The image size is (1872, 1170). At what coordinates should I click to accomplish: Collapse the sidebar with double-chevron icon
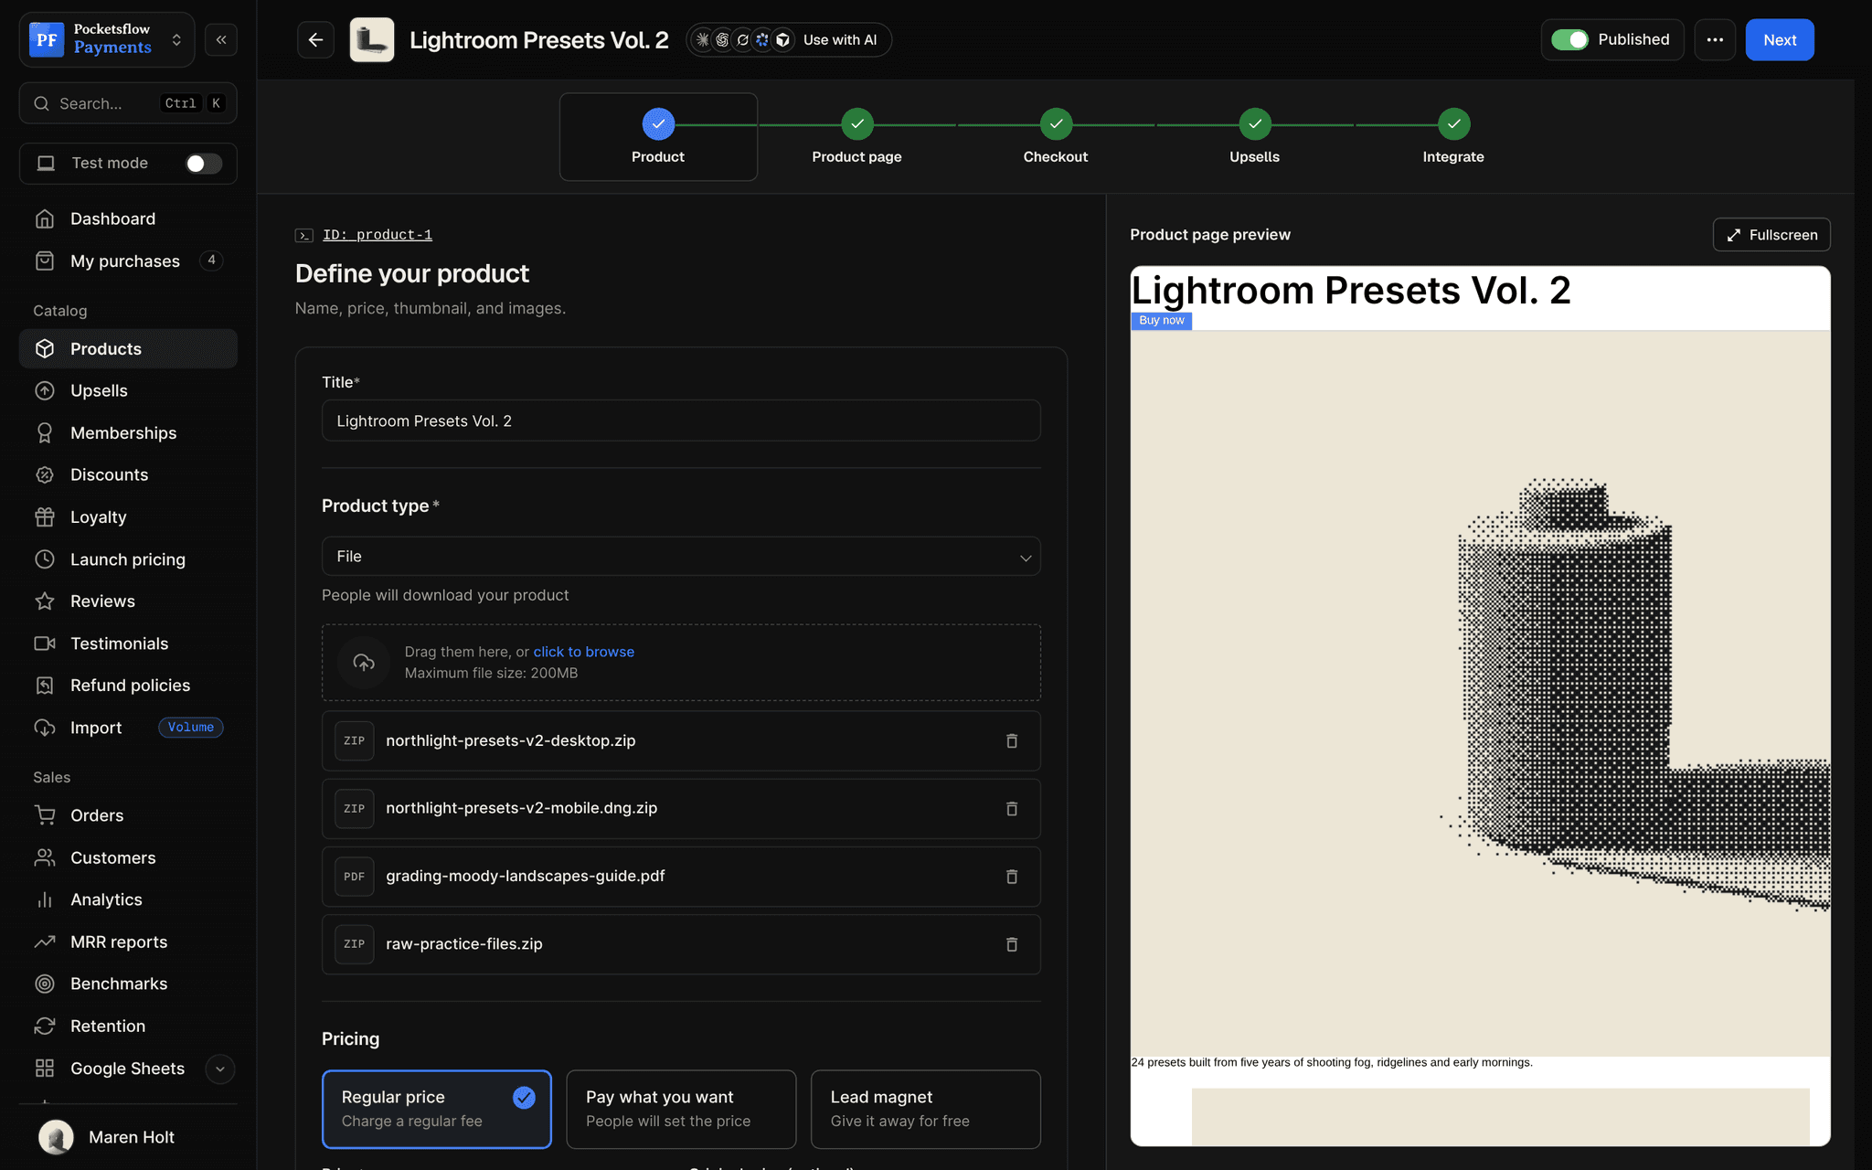221,39
